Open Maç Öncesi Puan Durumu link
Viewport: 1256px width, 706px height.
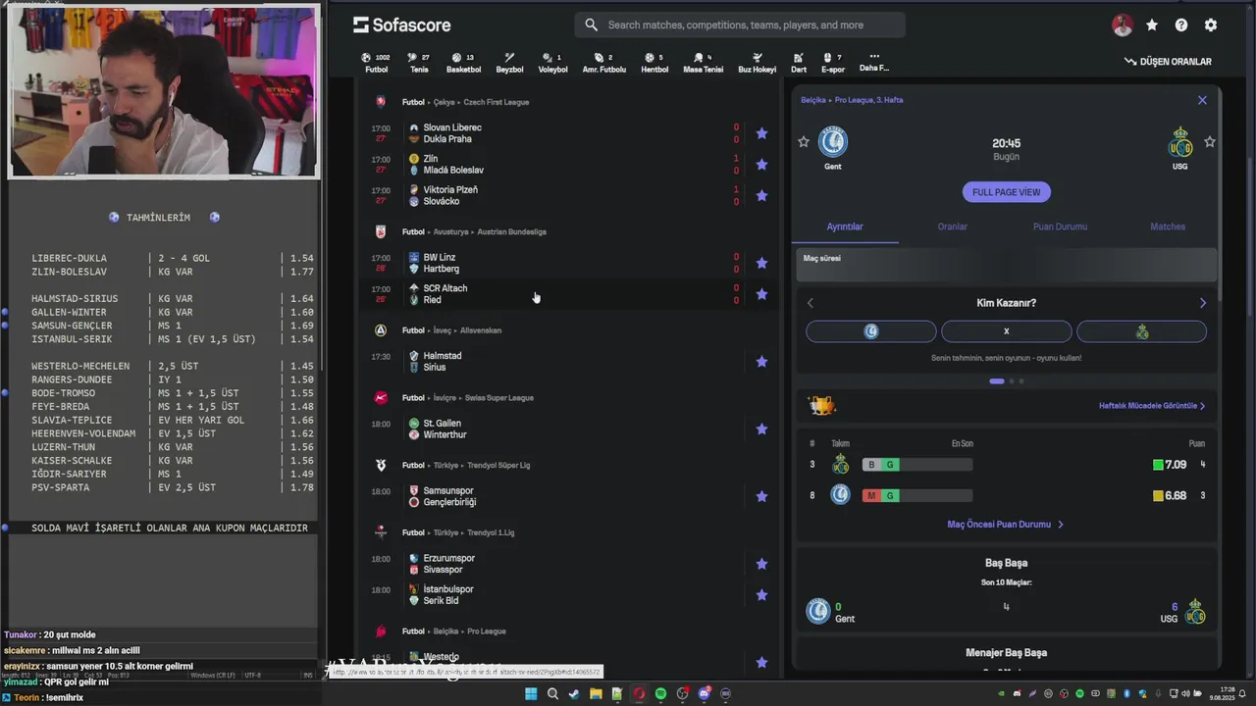coord(1005,525)
